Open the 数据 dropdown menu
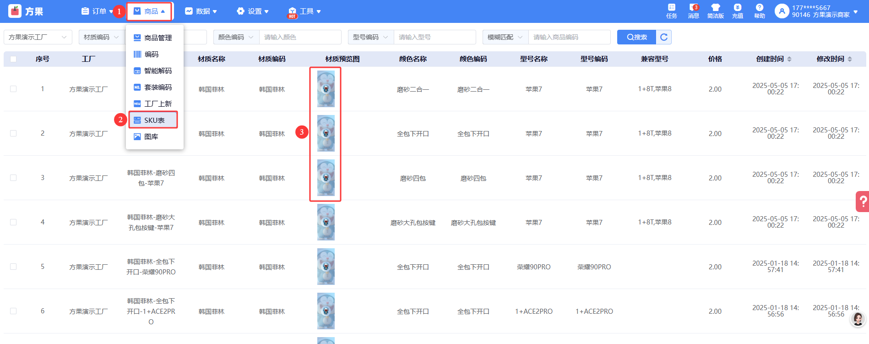Screen dimensions: 869x344 tap(201, 11)
